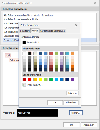Click the pink 'und' operator tag
Image resolution: width=100 pixels, height=130 pixels.
[8, 55]
